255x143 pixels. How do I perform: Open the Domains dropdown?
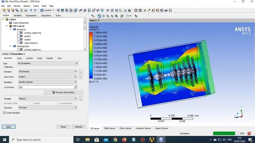pyautogui.click(x=48, y=71)
